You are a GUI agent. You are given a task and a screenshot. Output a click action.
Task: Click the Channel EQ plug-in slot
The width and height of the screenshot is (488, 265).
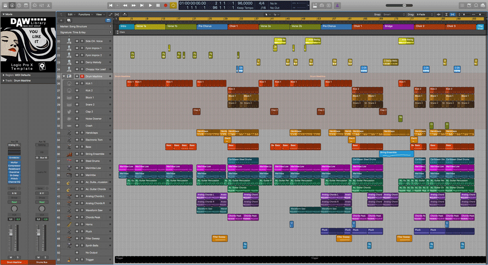(14, 182)
